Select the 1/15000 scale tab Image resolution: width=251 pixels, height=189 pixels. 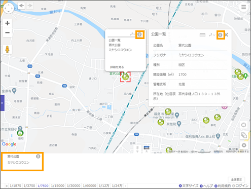coord(58,185)
